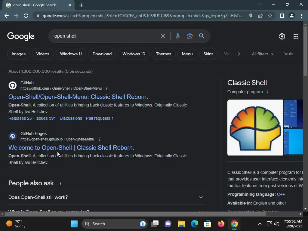The height and width of the screenshot is (231, 308).
Task: Filter results by Images
Action: click(x=19, y=54)
